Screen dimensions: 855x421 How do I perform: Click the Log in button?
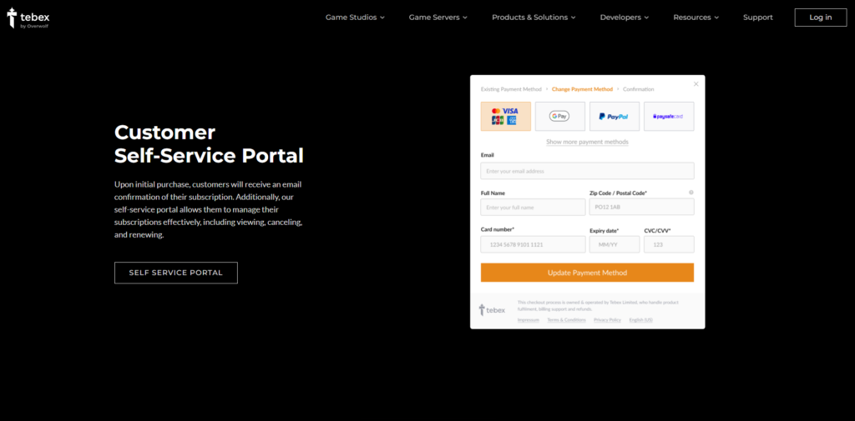(x=820, y=18)
